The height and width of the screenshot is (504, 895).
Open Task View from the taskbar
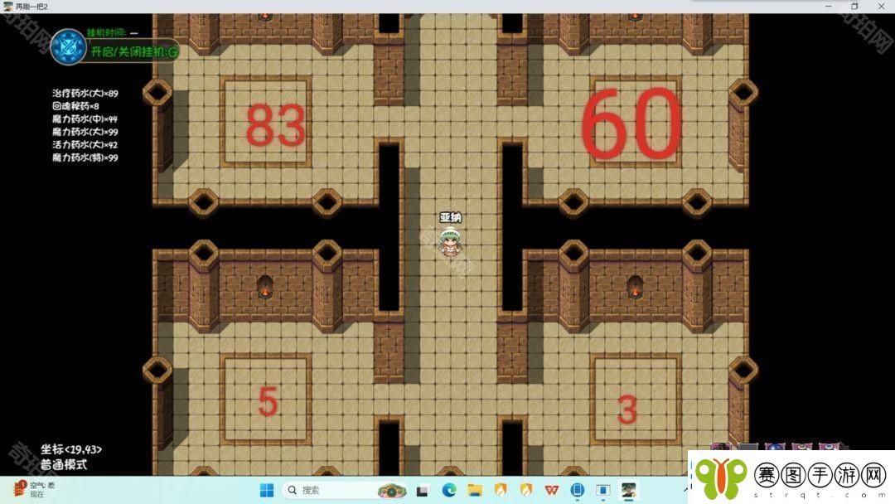423,490
